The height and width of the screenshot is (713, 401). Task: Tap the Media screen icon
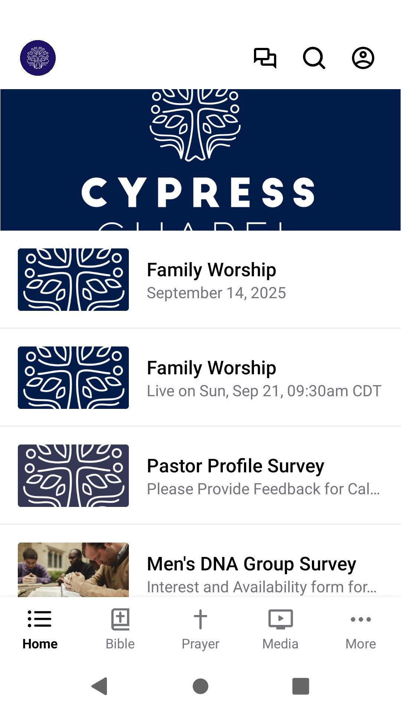pos(281,619)
